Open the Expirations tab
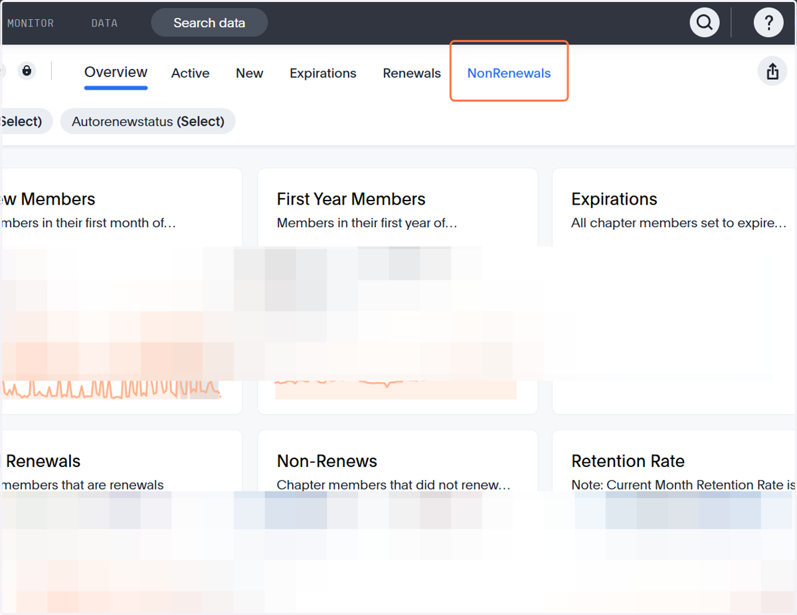Screen dimensions: 797x615 coord(323,73)
